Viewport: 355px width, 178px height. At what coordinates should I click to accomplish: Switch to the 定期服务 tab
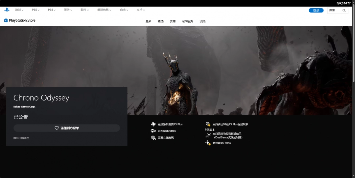coord(188,21)
